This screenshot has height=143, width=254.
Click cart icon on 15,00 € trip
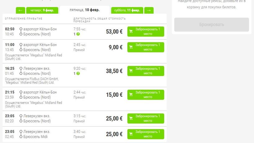click(131, 95)
